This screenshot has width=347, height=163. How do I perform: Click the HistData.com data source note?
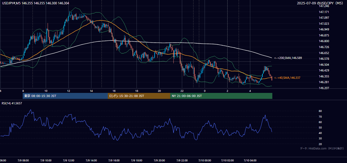click(322, 148)
